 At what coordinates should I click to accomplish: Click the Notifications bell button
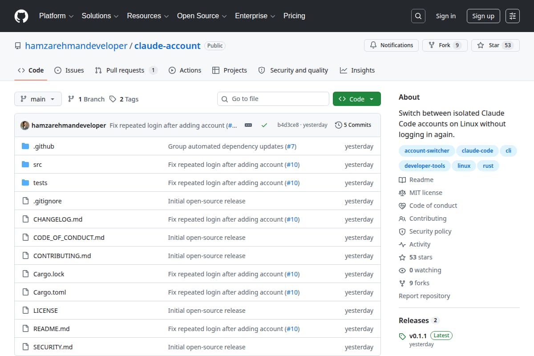coord(392,45)
